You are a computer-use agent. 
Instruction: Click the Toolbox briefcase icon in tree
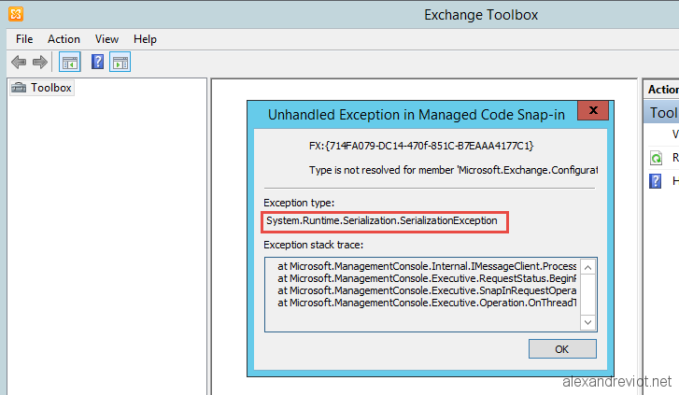(x=19, y=88)
